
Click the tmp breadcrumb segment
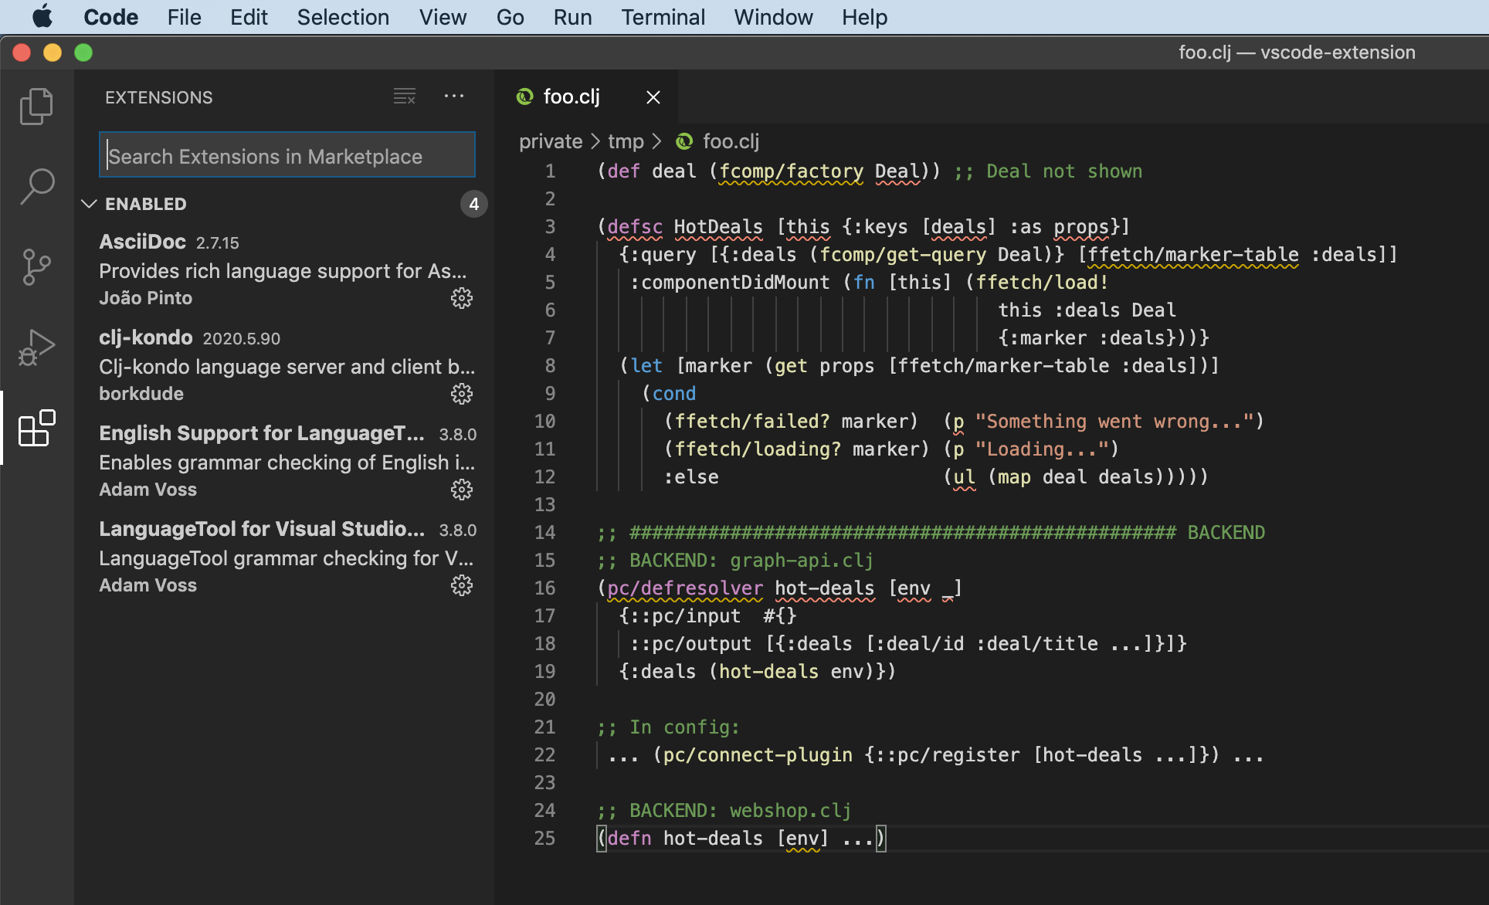coord(626,141)
